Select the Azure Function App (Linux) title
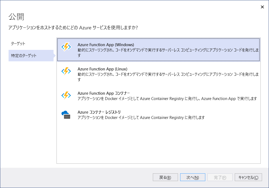269x188 pixels. [103, 69]
